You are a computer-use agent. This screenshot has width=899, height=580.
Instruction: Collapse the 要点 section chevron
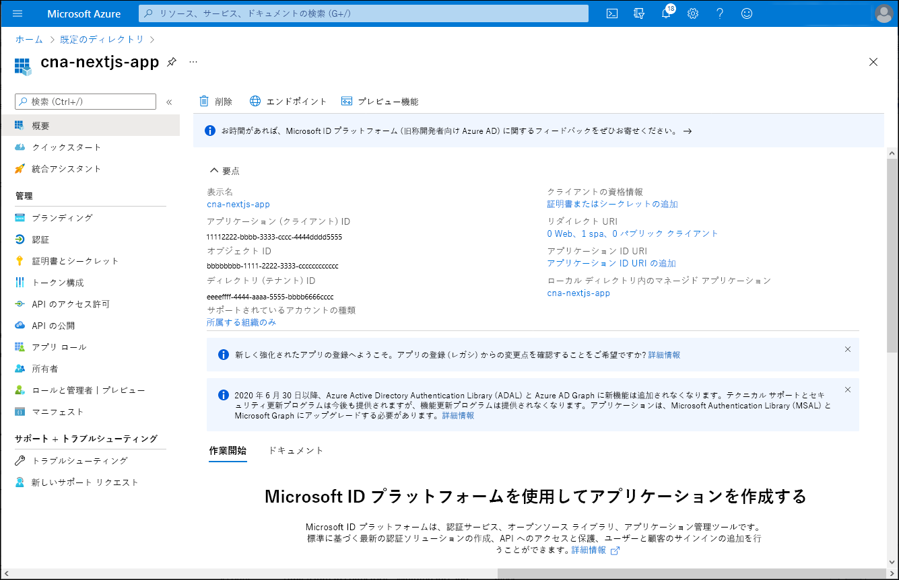pyautogui.click(x=214, y=171)
